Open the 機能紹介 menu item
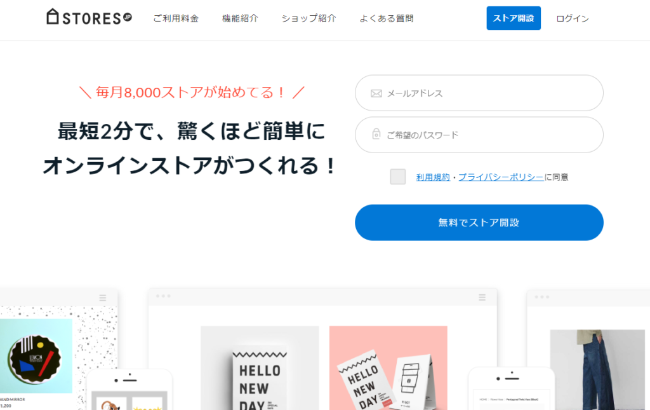The height and width of the screenshot is (410, 650). click(x=240, y=18)
